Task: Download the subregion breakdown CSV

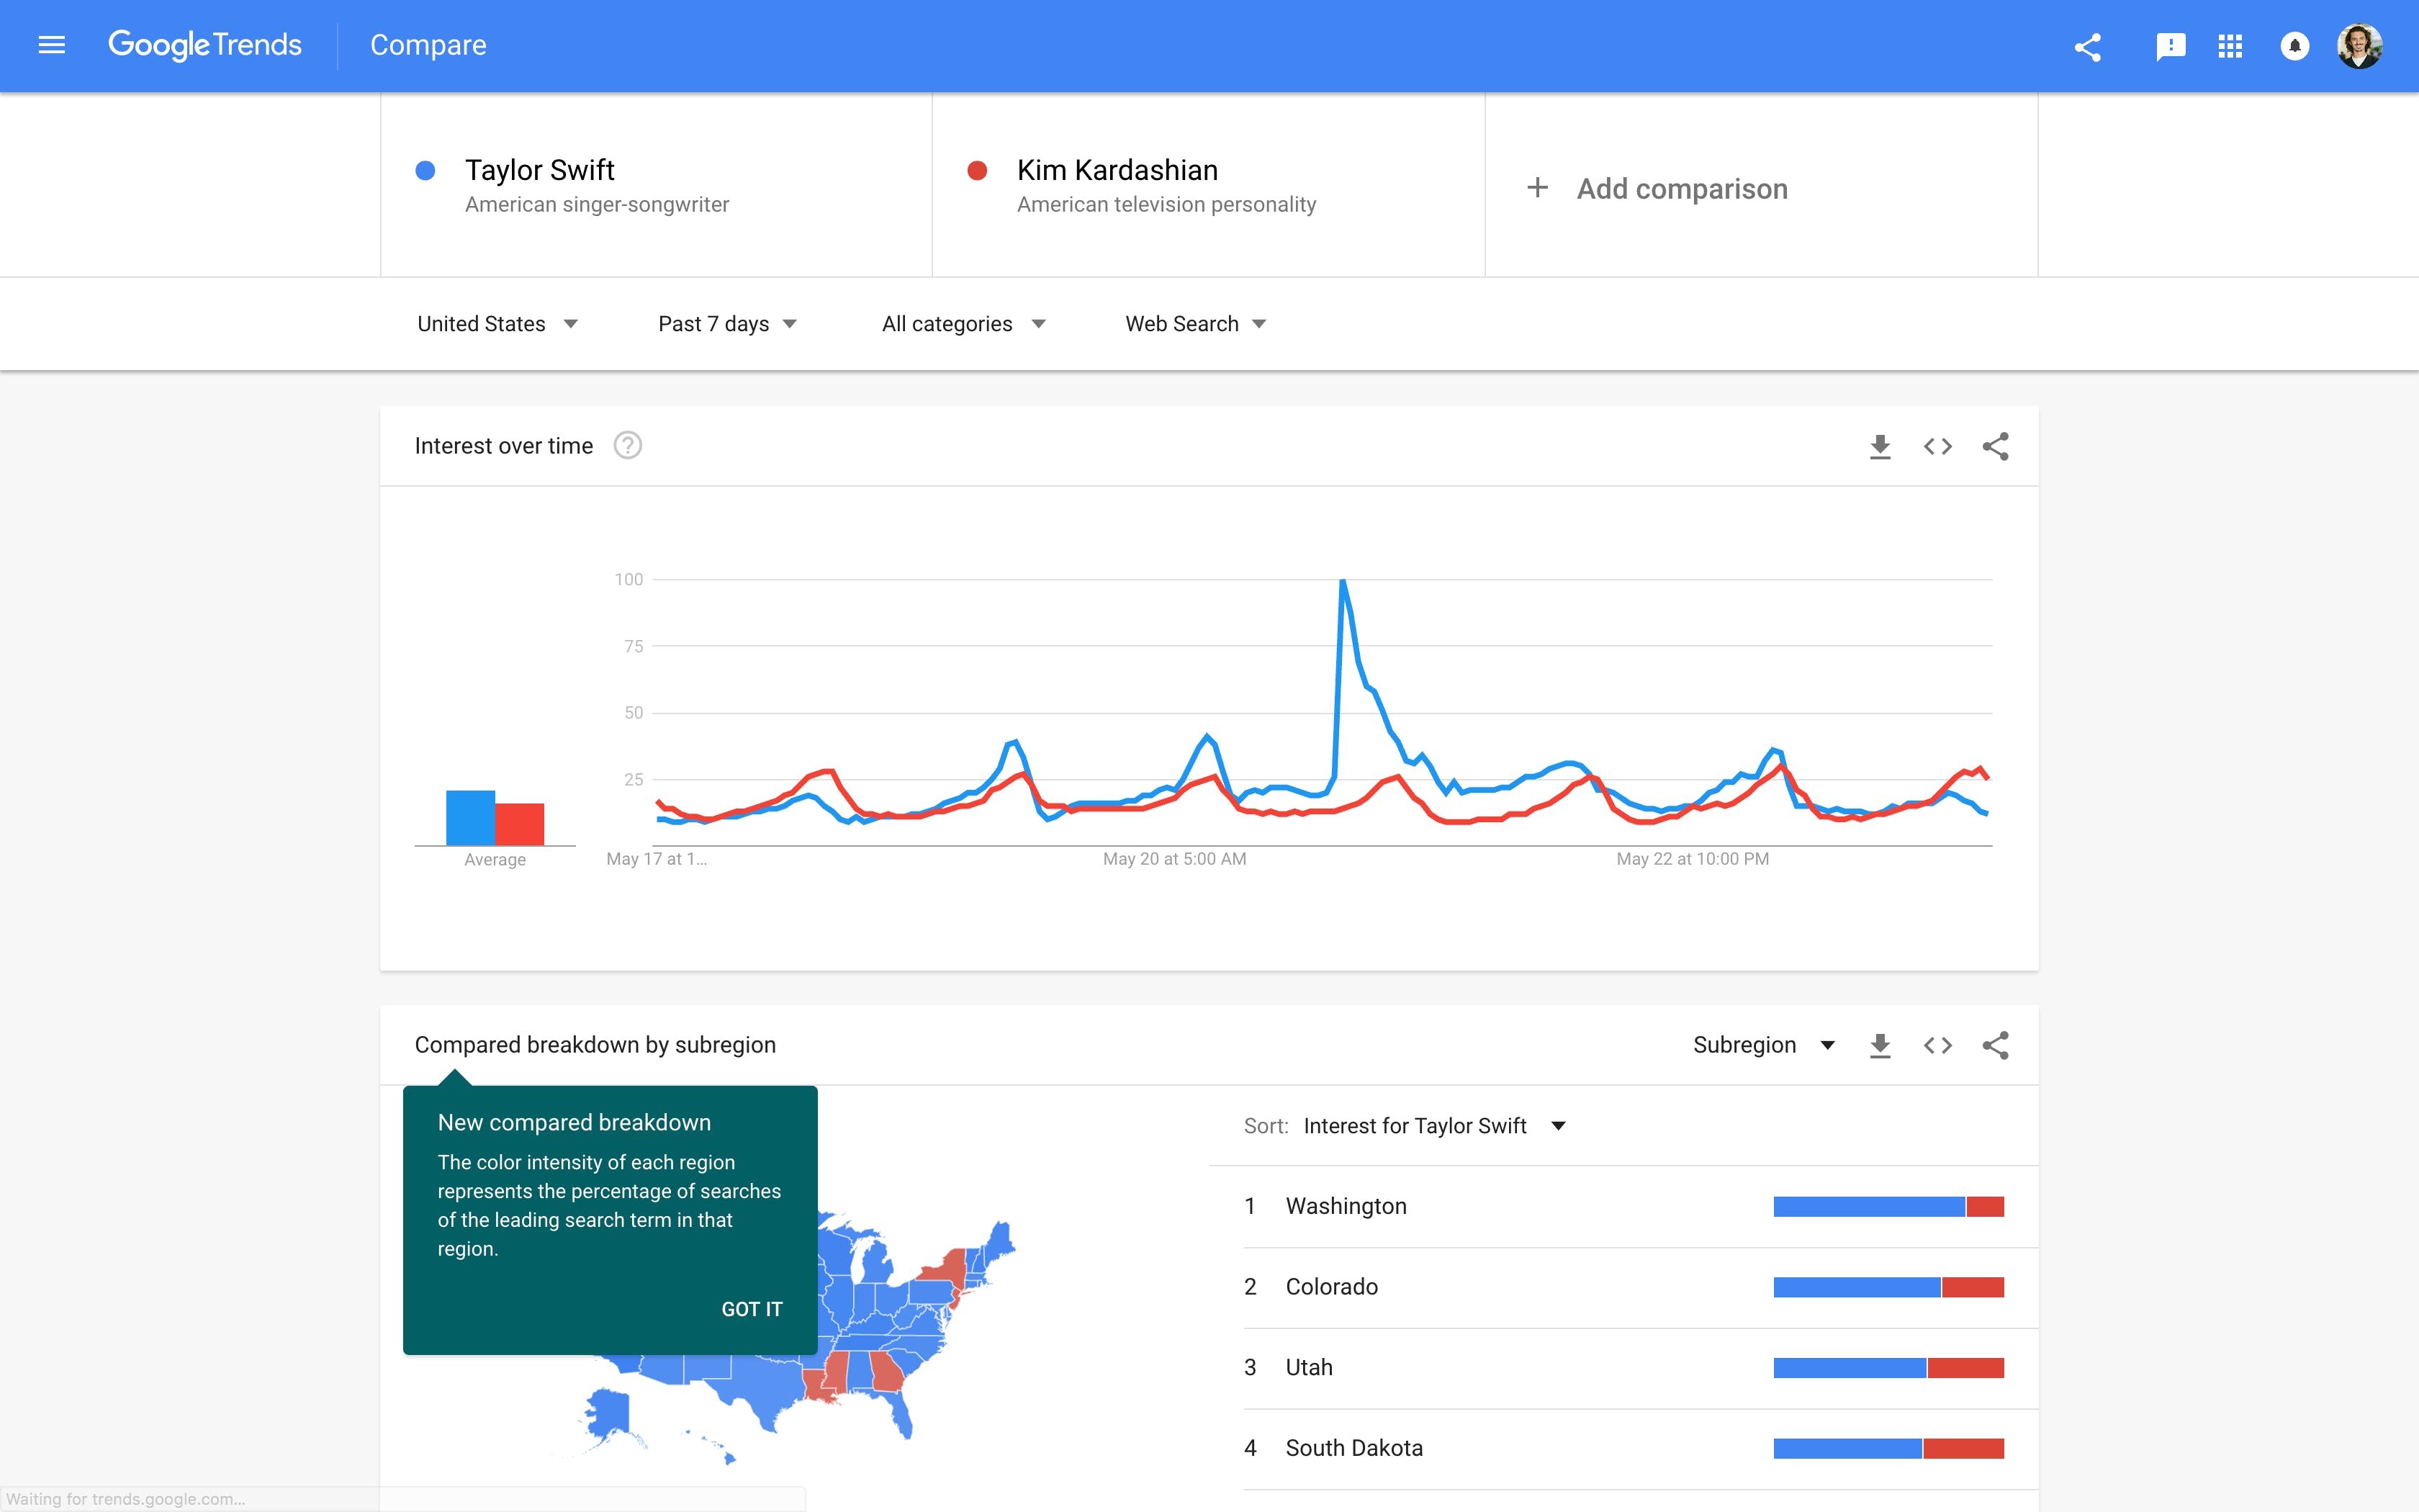Action: pyautogui.click(x=1880, y=1045)
